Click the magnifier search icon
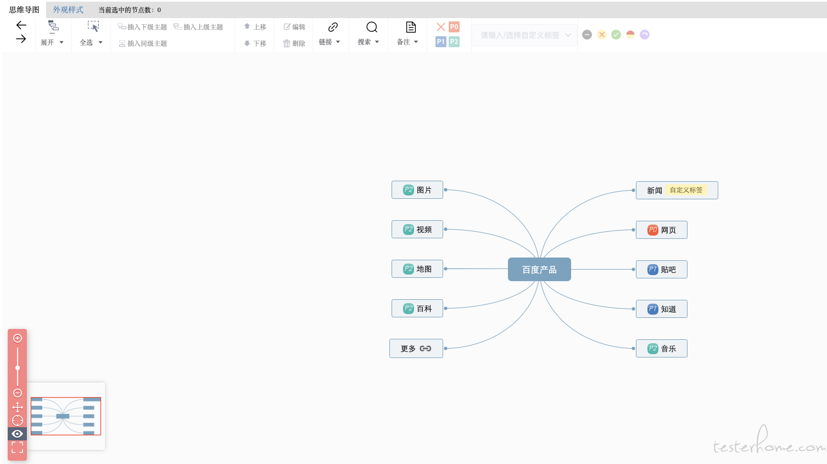This screenshot has height=464, width=827. tap(372, 27)
